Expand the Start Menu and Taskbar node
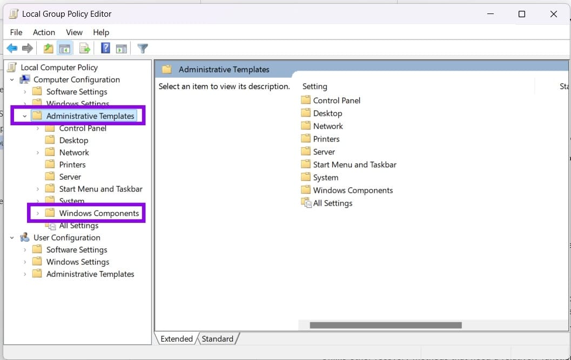Screen dimensions: 571x360 pos(37,189)
